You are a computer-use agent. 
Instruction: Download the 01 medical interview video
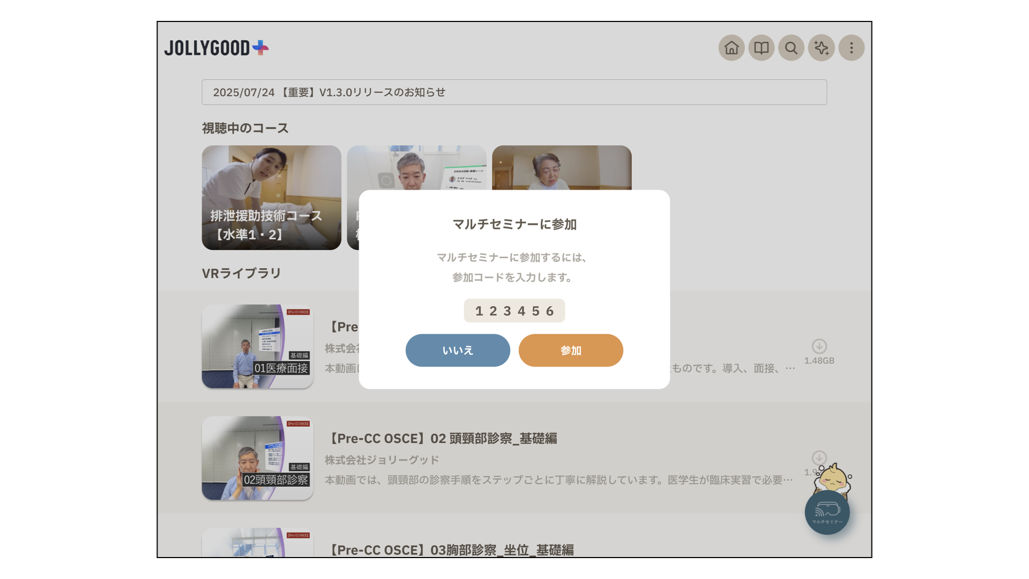819,346
